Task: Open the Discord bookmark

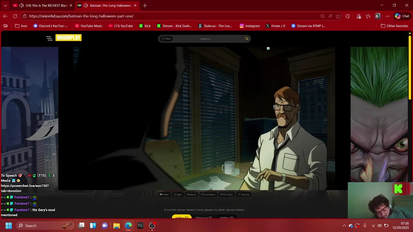Action: tap(51, 26)
